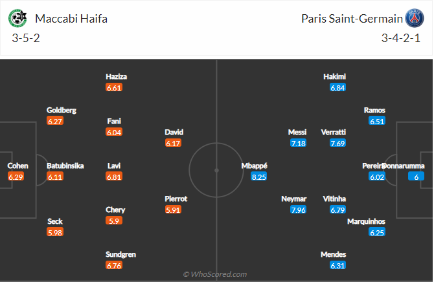Image resolution: width=434 pixels, height=282 pixels.
Task: Click the player name Batubinsika
Action: pos(65,166)
